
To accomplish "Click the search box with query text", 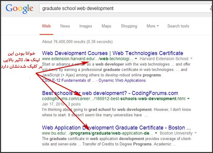I will (126, 8).
